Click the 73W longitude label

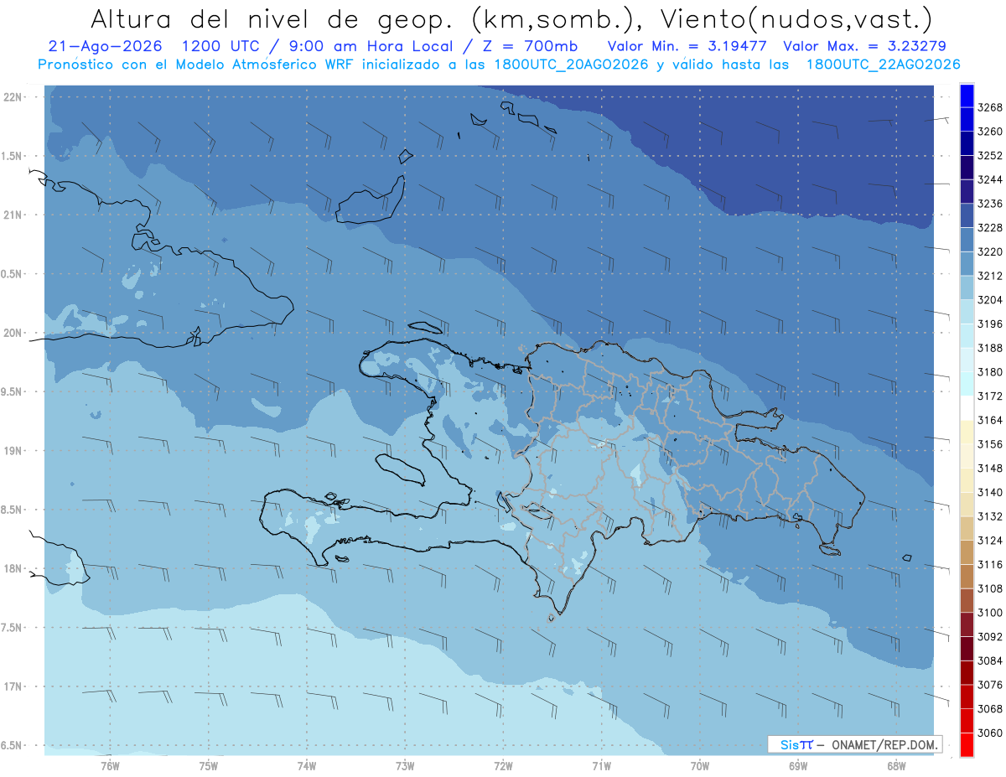pos(405,766)
